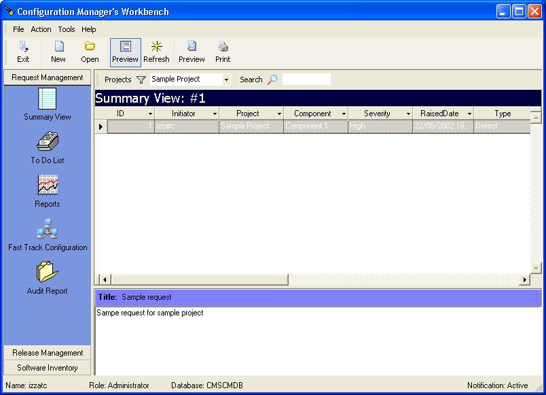Select the '22/08/2002 18...' date cell
The width and height of the screenshot is (546, 395).
pyautogui.click(x=443, y=126)
